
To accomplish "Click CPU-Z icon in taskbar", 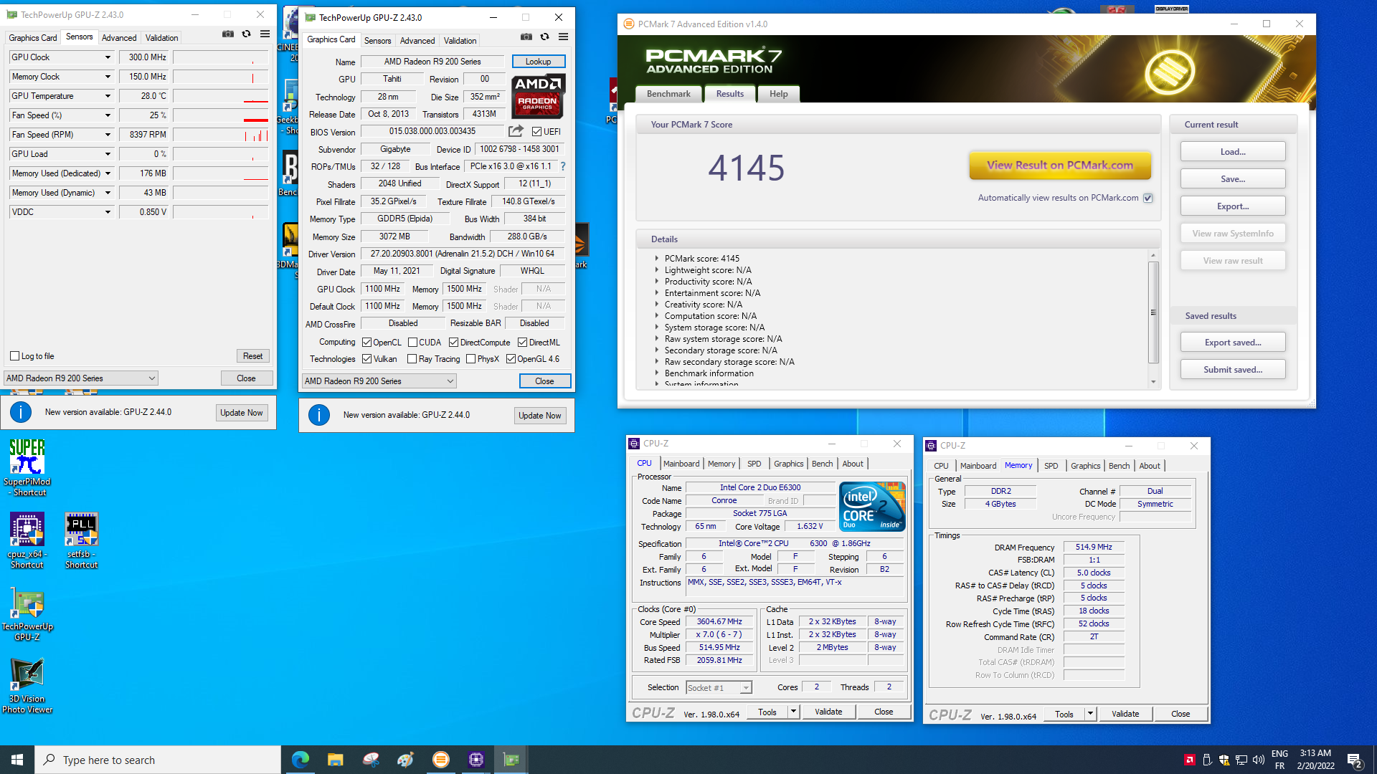I will pos(476,760).
